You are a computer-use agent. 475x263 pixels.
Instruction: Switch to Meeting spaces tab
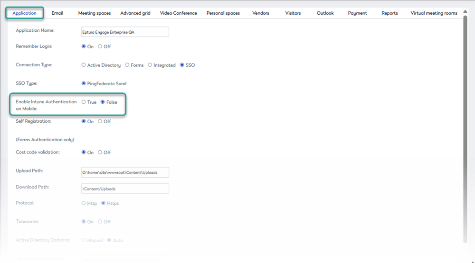tap(94, 13)
